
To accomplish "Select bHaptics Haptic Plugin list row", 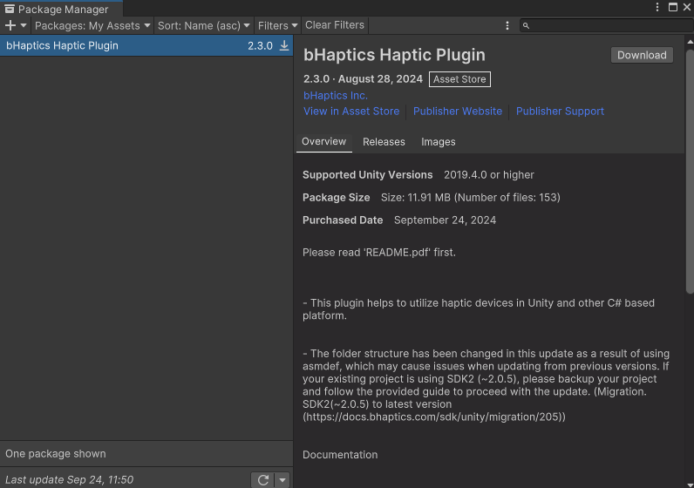I will (x=146, y=45).
